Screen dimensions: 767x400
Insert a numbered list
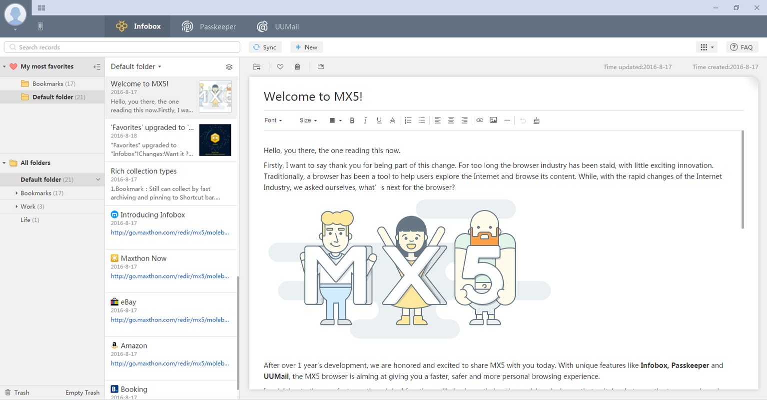coord(408,120)
